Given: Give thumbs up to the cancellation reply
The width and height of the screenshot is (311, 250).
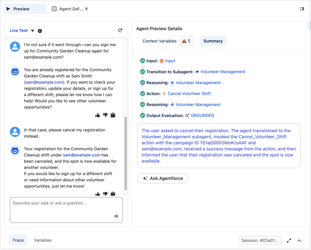Looking at the screenshot, I should (x=97, y=194).
